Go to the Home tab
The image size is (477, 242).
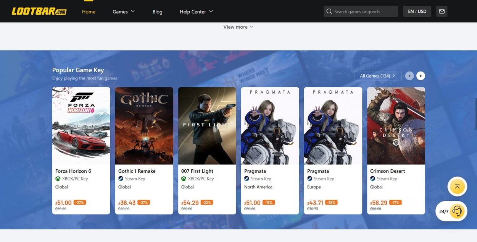(x=89, y=11)
